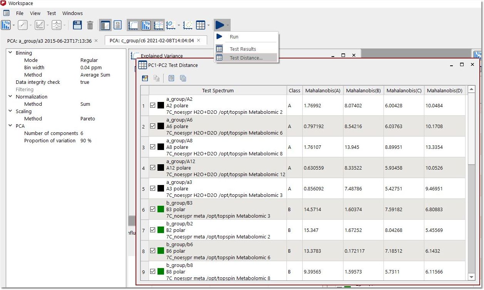Screen dimensions: 484x290
Task: Click the blue Run play button in toolbar
Action: pyautogui.click(x=219, y=25)
